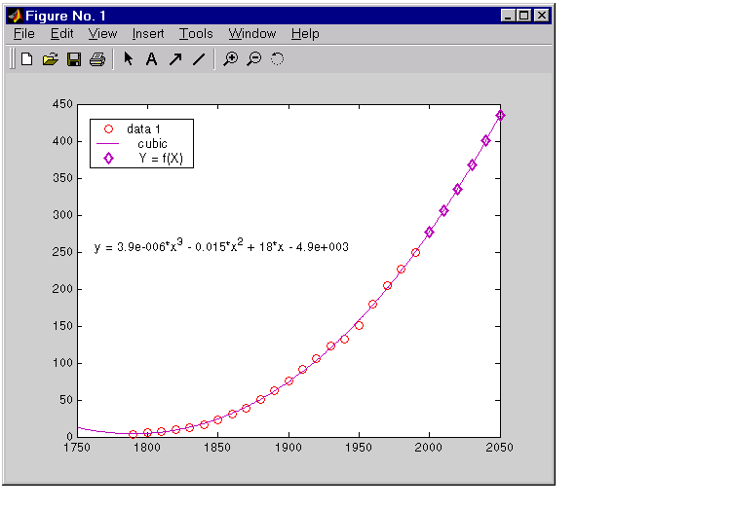Open a file with the folder icon

tap(51, 59)
